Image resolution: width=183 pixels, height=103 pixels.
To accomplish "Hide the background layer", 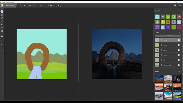I will click(x=161, y=65).
